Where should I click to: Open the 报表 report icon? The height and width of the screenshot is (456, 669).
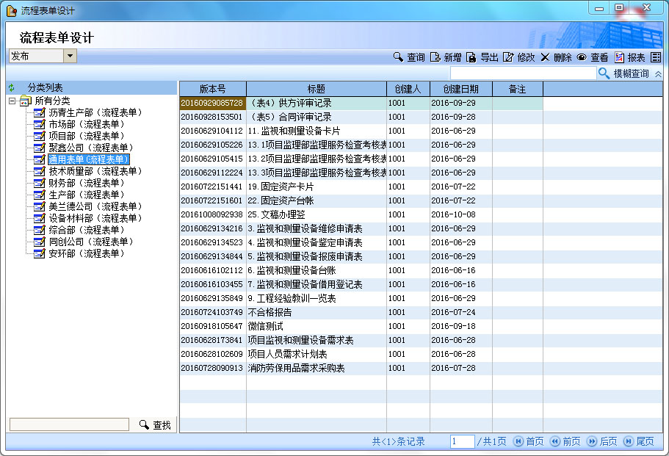(619, 57)
